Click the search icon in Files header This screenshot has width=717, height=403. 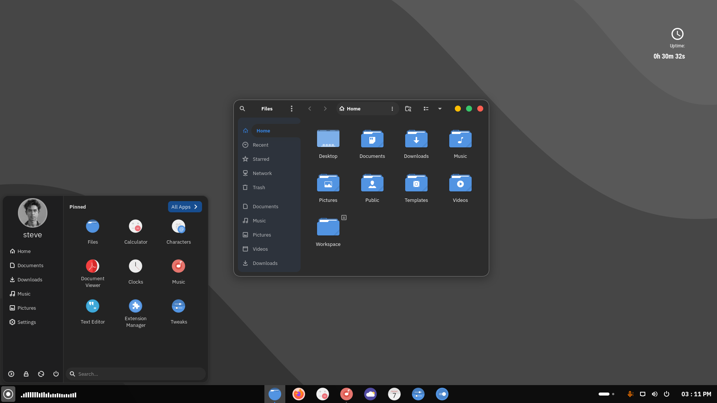[x=242, y=109]
